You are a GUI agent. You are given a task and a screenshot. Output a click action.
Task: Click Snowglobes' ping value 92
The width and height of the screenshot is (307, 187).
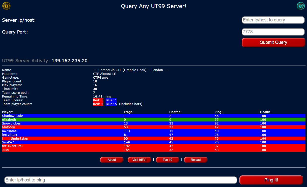tap(217, 123)
